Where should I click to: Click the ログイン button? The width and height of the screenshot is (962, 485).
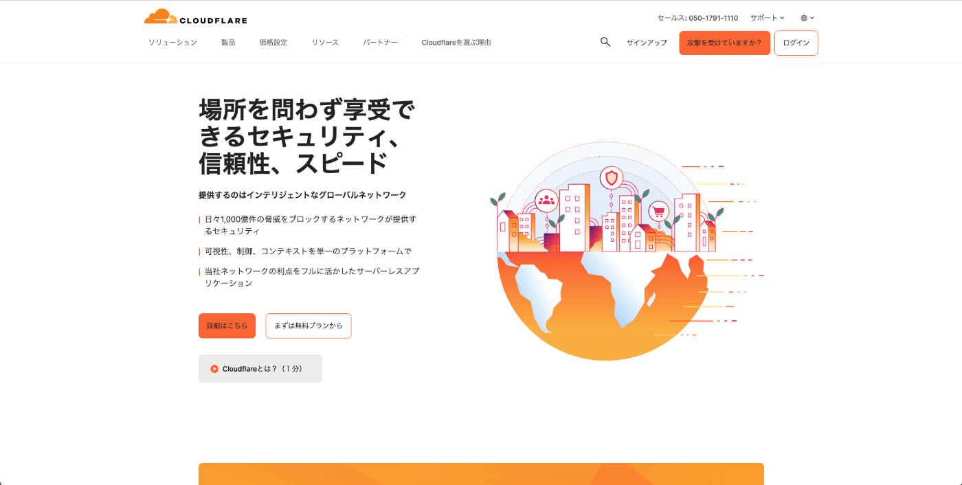coord(796,43)
